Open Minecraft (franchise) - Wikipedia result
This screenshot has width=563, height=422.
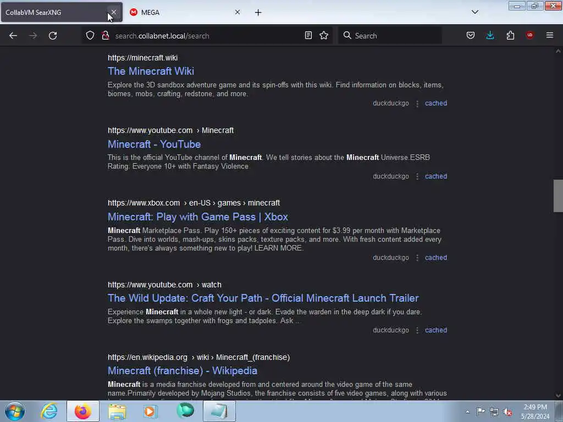click(x=183, y=371)
